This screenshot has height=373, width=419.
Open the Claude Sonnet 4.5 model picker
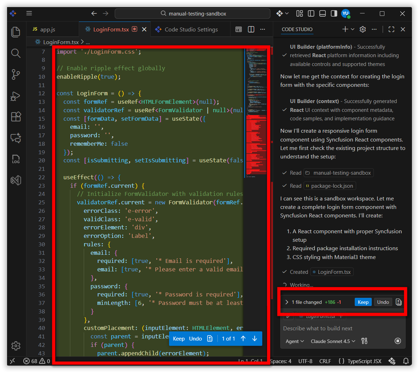click(x=333, y=341)
